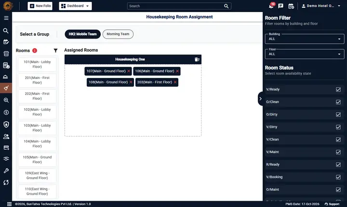Open the apps grid icon in footer
The width and height of the screenshot is (347, 207).
pyautogui.click(x=9, y=204)
